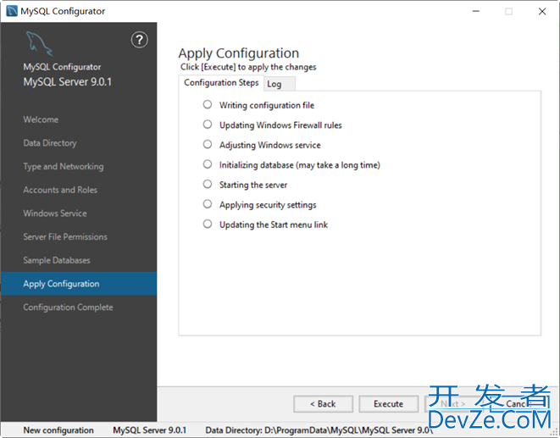
Task: Click the Applying security settings label
Action: [x=268, y=205]
